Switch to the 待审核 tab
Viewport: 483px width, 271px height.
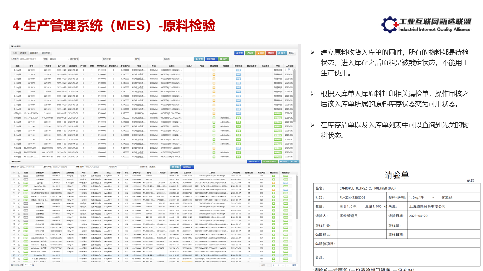24,53
